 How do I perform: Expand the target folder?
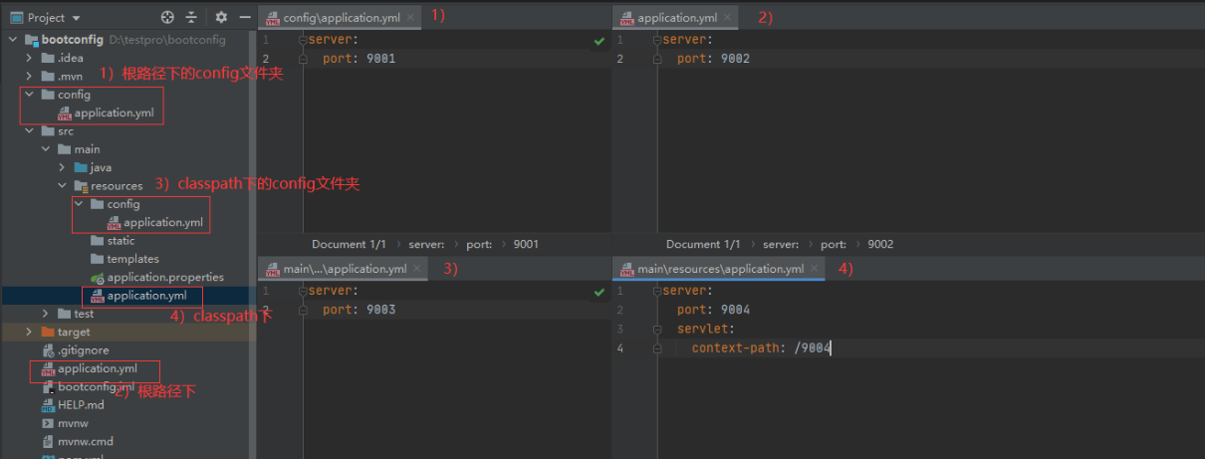pyautogui.click(x=29, y=332)
